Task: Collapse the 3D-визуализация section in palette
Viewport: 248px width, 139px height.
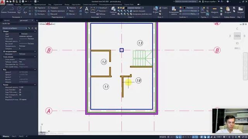Action: click(x=35, y=51)
